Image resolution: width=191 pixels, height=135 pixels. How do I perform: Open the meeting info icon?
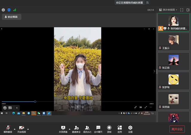pos(3,10)
